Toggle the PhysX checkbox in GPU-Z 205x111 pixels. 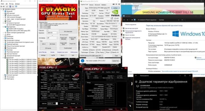(105, 52)
